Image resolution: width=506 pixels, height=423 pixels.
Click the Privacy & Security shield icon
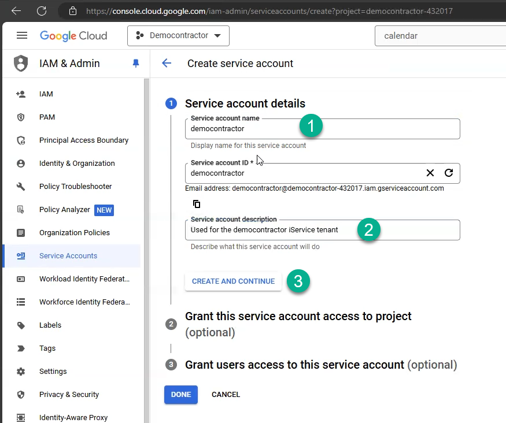tap(21, 395)
